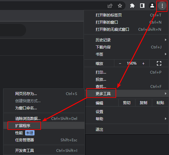Open the profile avatar icon

click(x=152, y=6)
